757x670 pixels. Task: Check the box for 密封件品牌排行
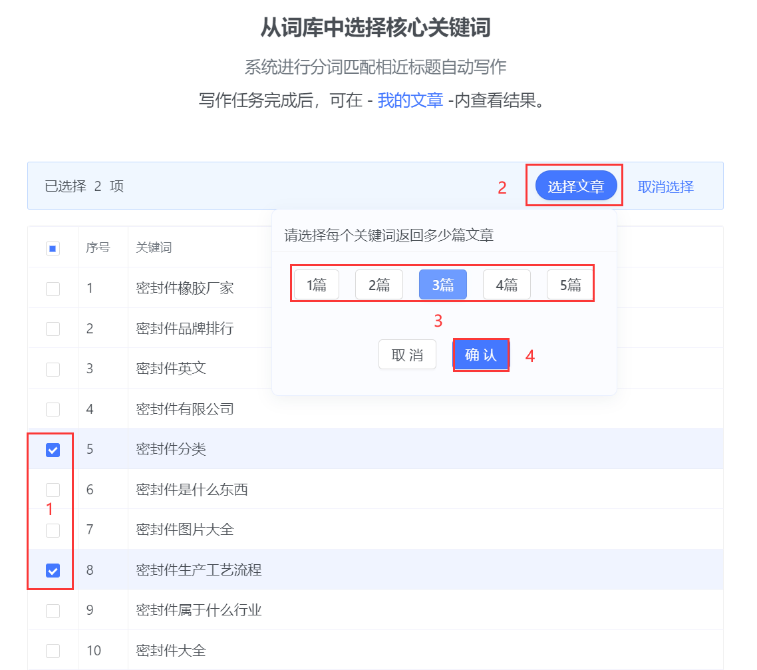53,329
